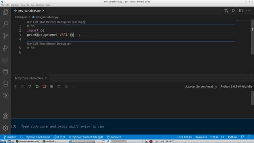Image resolution: width=254 pixels, height=143 pixels.
Task: Open the errors and warnings indicator
Action: (x=59, y=137)
